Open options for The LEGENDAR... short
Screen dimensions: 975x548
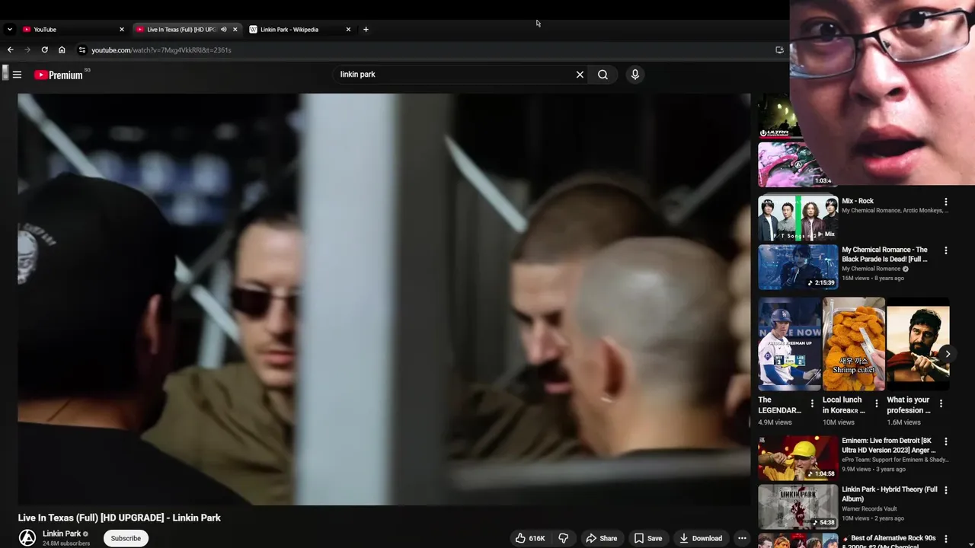[812, 403]
